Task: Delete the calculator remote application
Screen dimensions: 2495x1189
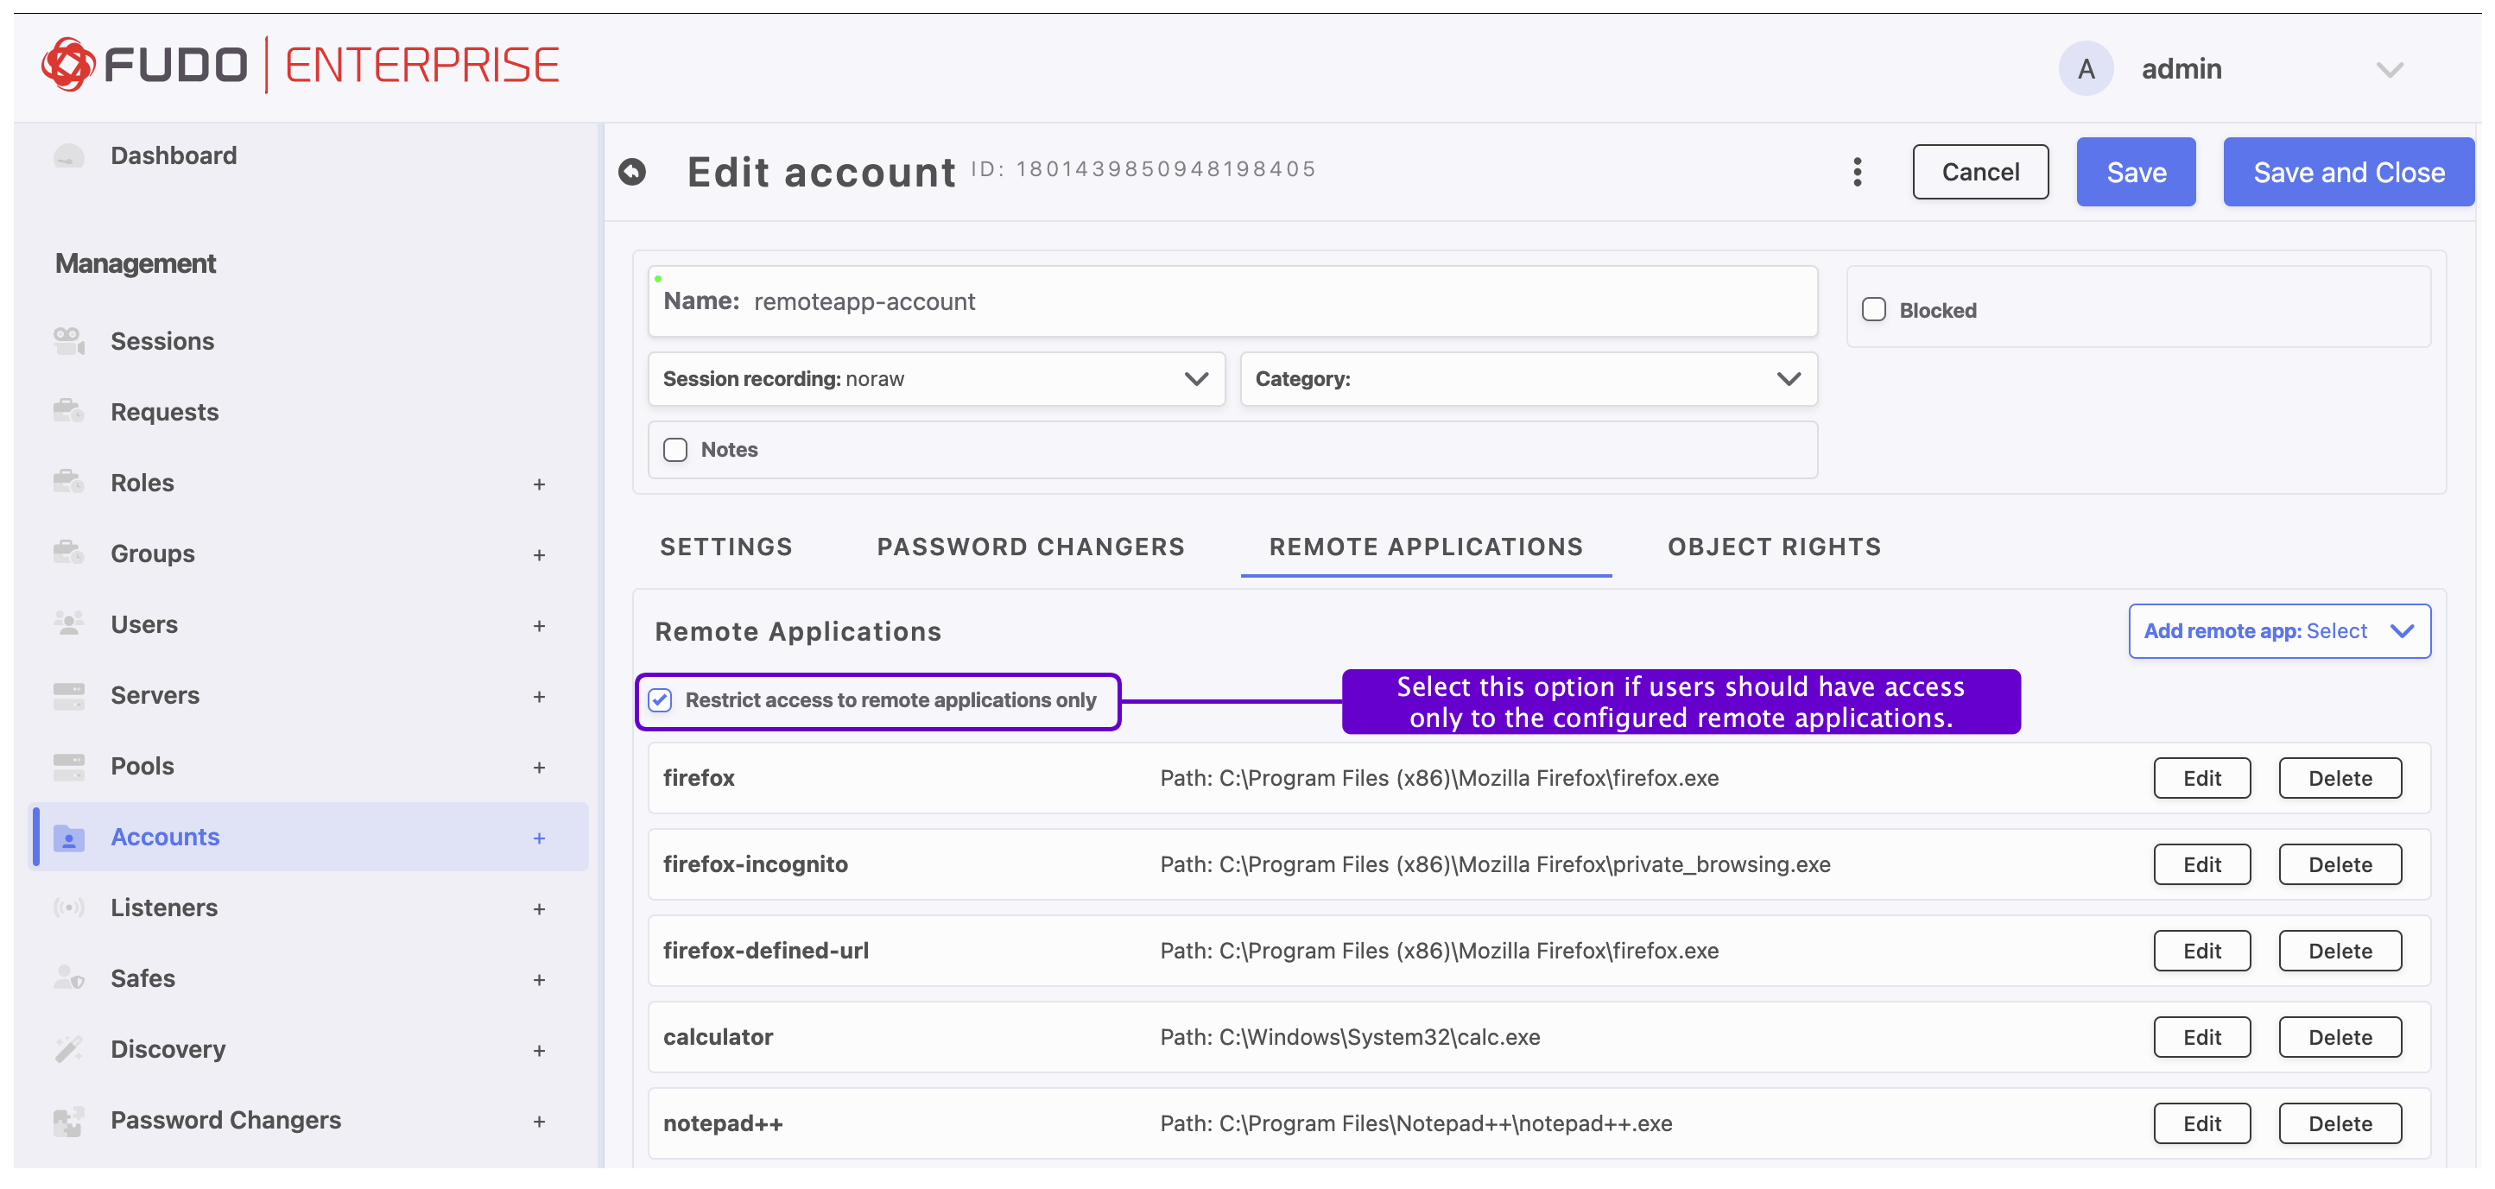Action: (2339, 1037)
